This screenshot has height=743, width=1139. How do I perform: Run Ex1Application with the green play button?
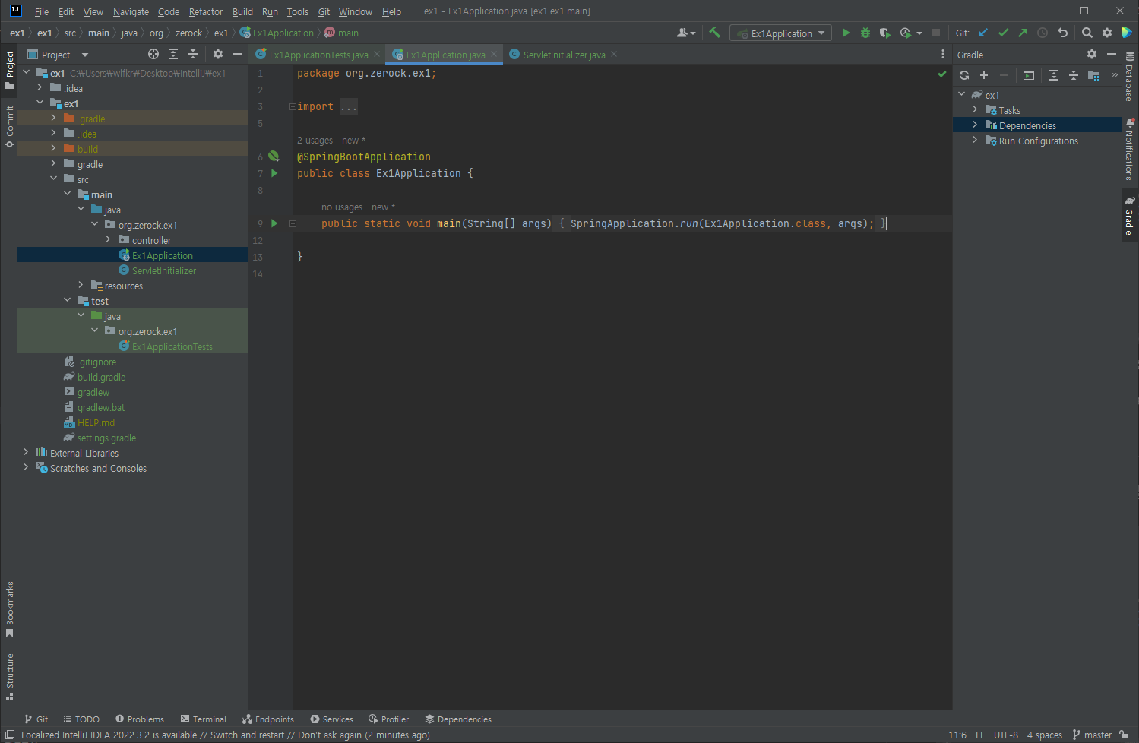(x=846, y=33)
